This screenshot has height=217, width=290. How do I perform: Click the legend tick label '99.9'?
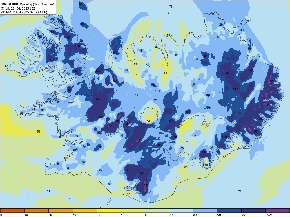[x=268, y=215]
